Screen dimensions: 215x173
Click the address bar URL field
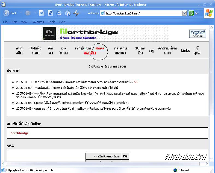coord(143,13)
